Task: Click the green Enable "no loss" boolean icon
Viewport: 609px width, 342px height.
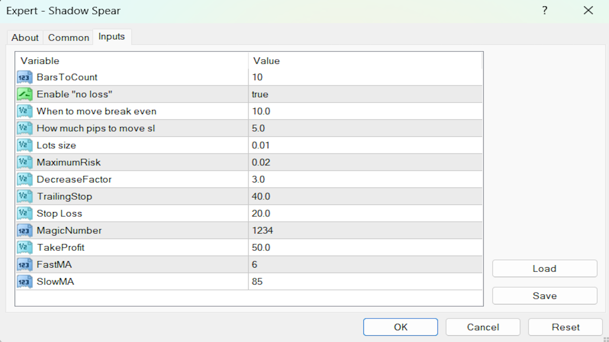Action: tap(24, 94)
